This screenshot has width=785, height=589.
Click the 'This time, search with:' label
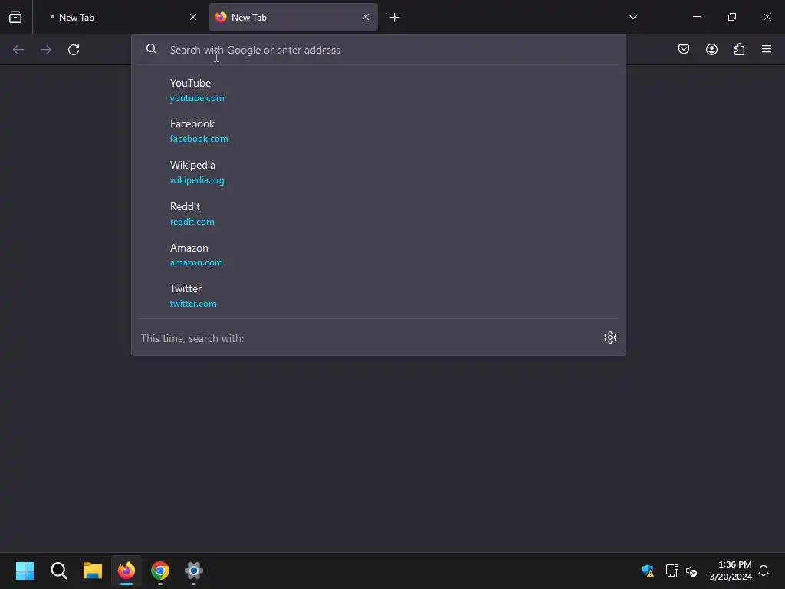(x=192, y=338)
